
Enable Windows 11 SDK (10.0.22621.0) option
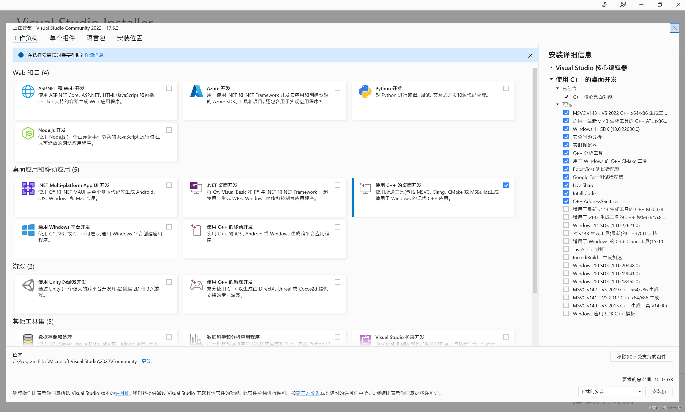pos(566,225)
